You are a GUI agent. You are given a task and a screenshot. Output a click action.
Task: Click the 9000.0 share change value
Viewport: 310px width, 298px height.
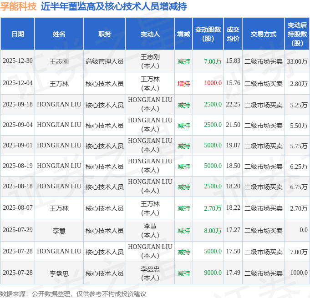tap(213, 273)
